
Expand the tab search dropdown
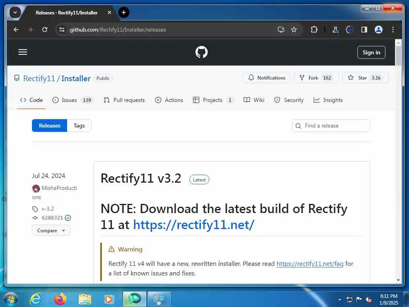15,12
